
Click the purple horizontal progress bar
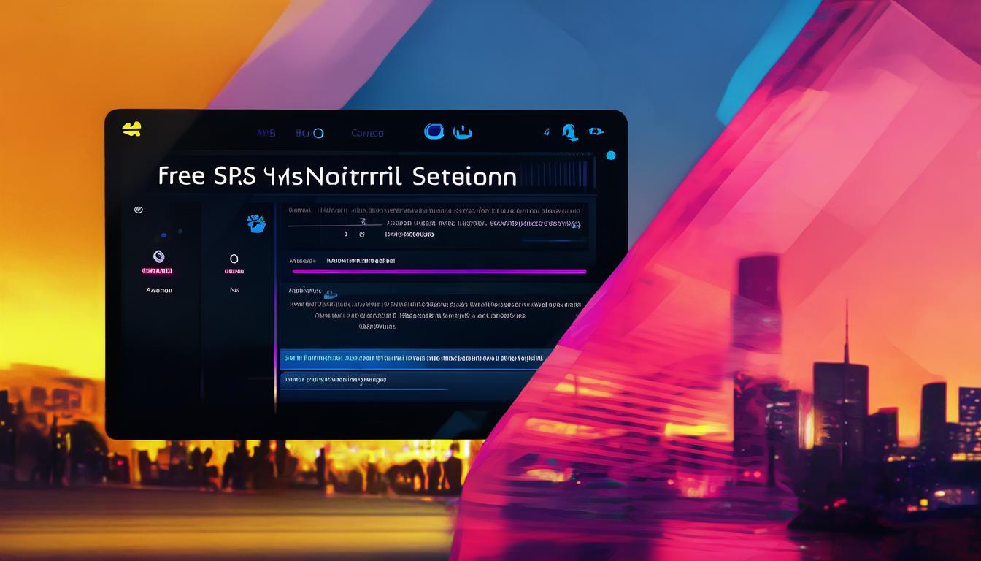coord(438,271)
